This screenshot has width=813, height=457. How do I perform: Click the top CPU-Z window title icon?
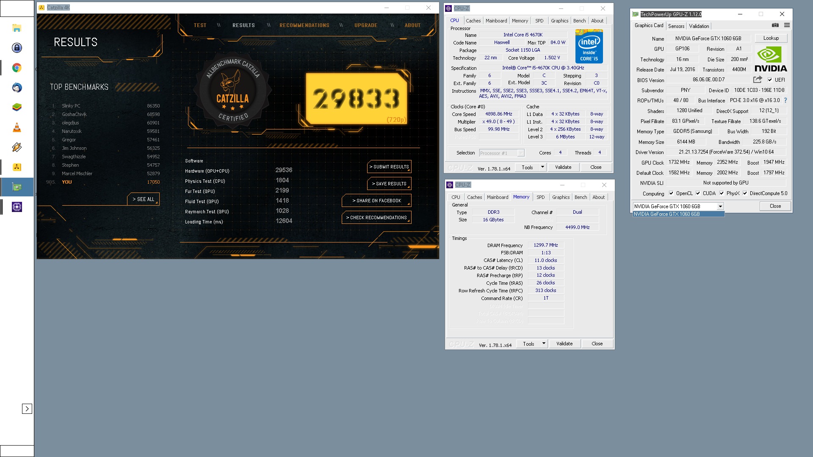[448, 8]
